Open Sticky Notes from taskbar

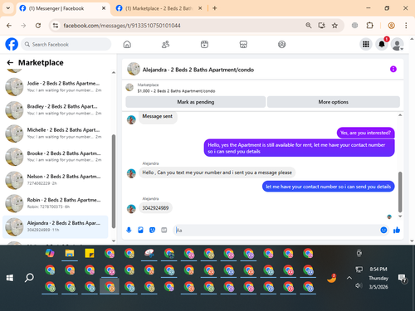[x=90, y=253]
